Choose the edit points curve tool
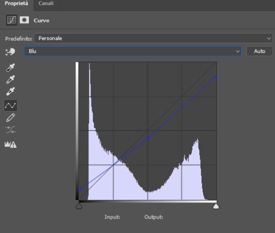 11,105
